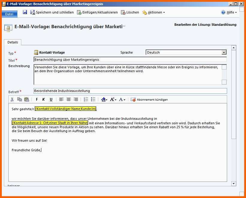This screenshot has height=198, width=246.
Task: Insert a bulleted list
Action: pyautogui.click(x=93, y=99)
